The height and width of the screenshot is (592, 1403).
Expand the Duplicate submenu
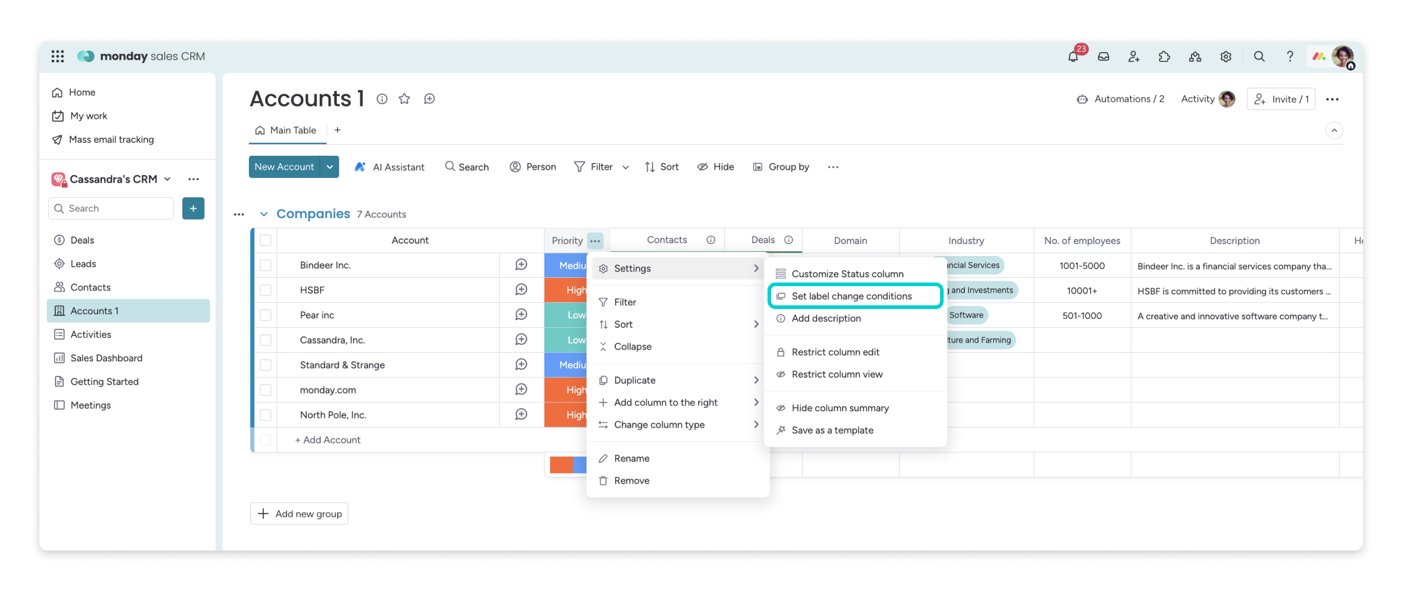coord(678,381)
